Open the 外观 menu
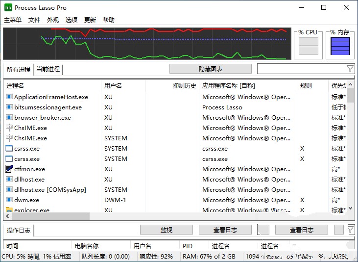This screenshot has height=262, width=358. (x=53, y=20)
